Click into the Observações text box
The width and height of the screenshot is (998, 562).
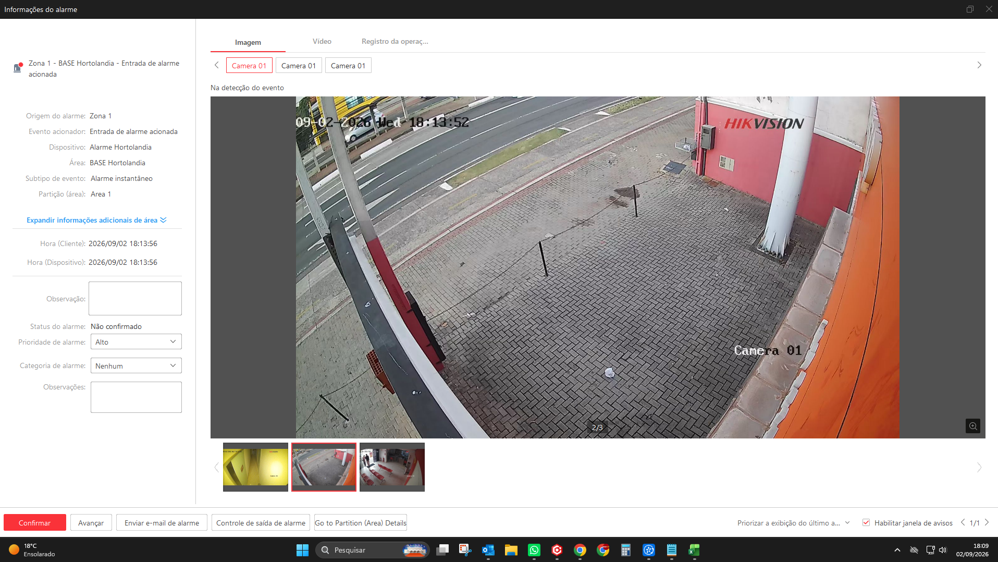[136, 397]
